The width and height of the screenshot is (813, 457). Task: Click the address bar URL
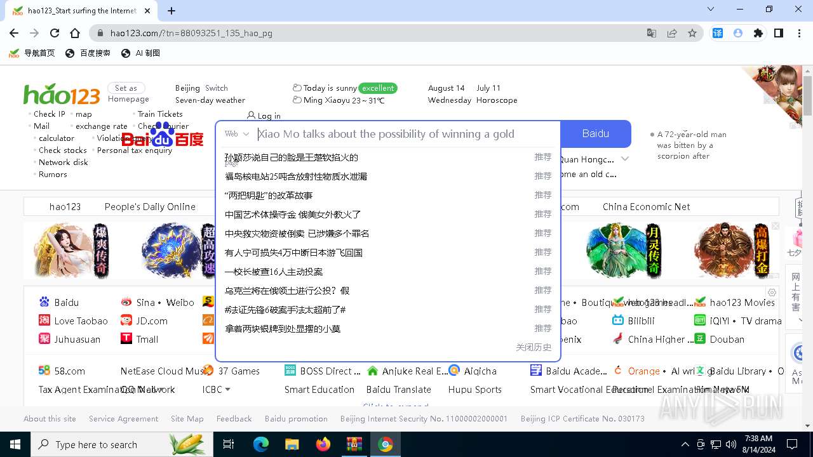(191, 33)
